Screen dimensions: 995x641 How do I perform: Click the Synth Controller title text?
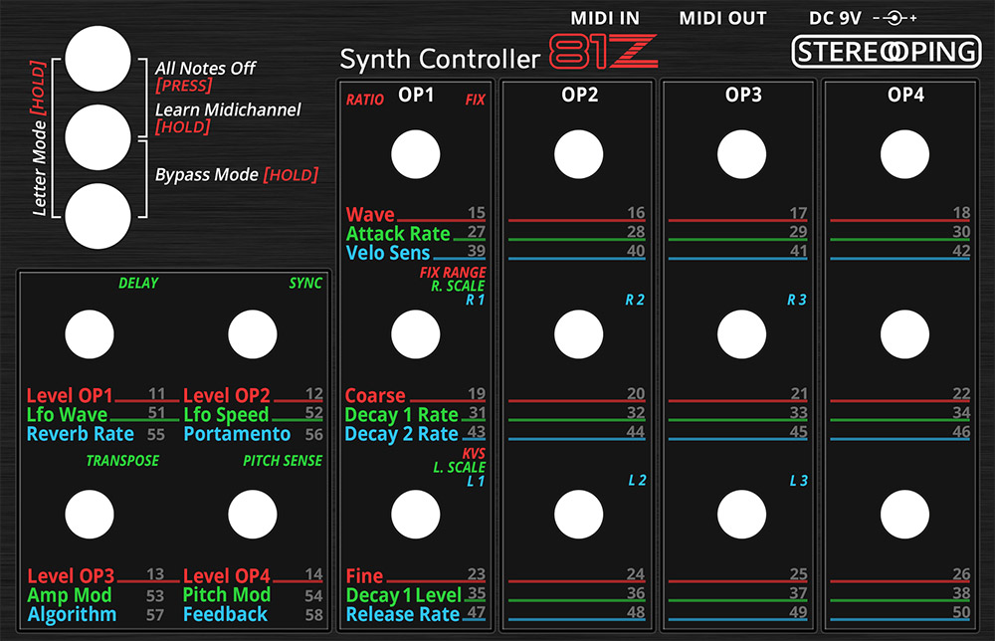pyautogui.click(x=440, y=59)
